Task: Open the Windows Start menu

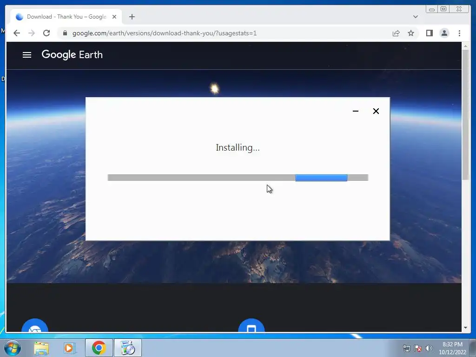Action: coord(13,348)
